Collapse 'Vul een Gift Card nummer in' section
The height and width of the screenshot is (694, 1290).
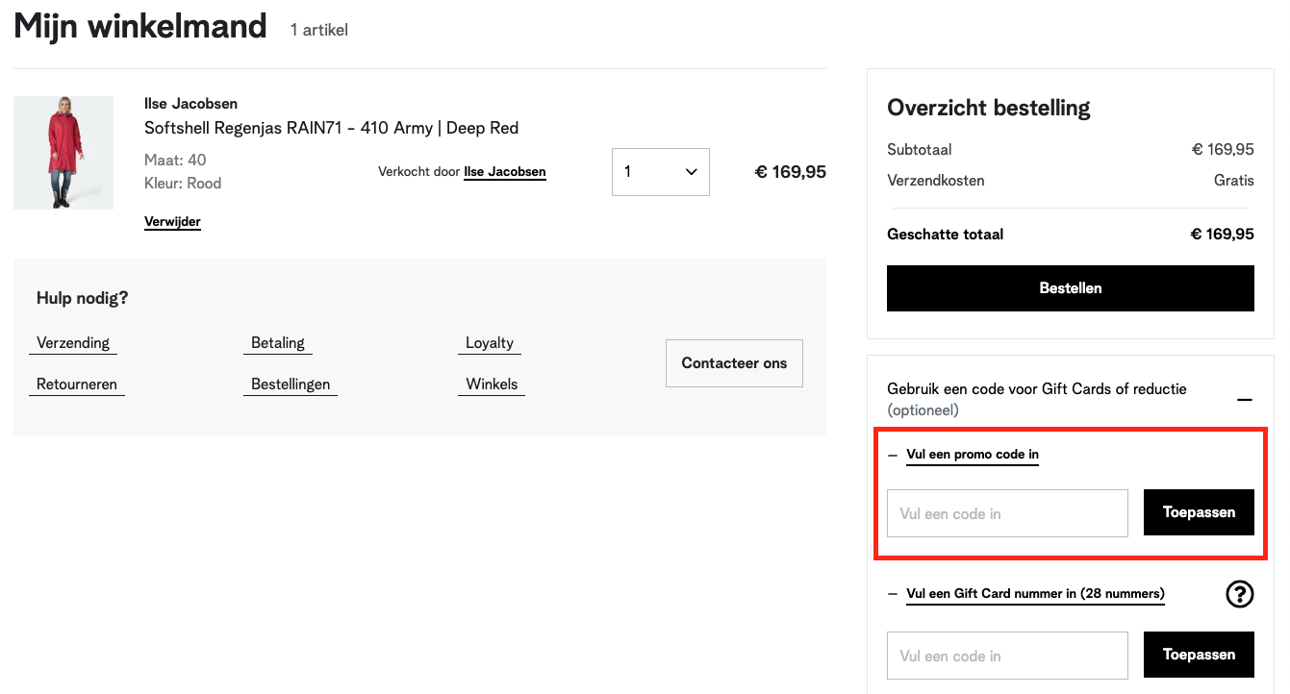1035,594
